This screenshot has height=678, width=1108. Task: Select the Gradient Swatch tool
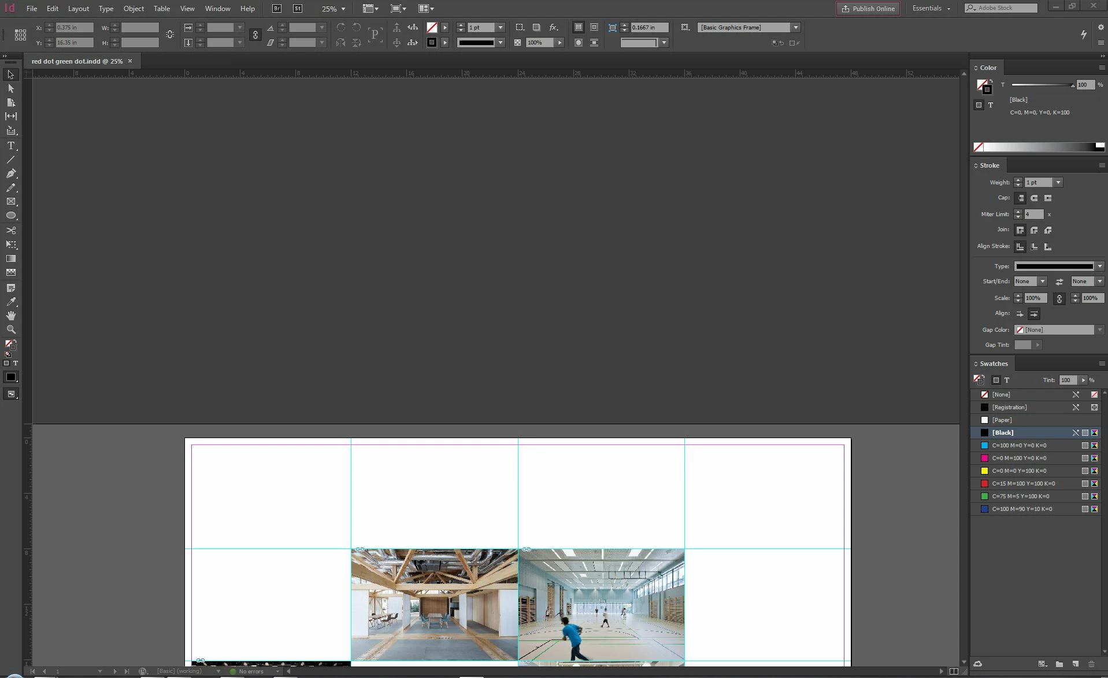click(x=10, y=258)
